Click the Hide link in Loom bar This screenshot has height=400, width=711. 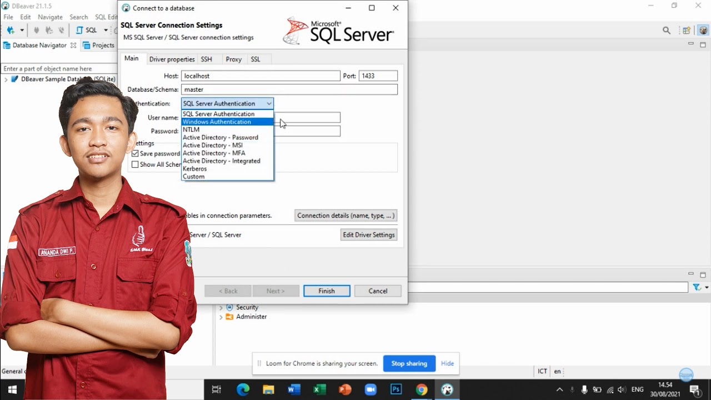coord(447,363)
